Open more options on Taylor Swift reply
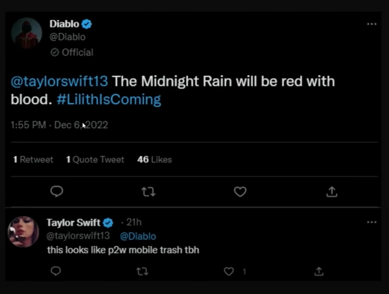 [x=371, y=222]
